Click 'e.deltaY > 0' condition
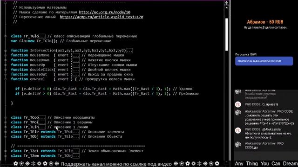Image resolution: width=298 pixels, height=167 pixels. coord(36,94)
